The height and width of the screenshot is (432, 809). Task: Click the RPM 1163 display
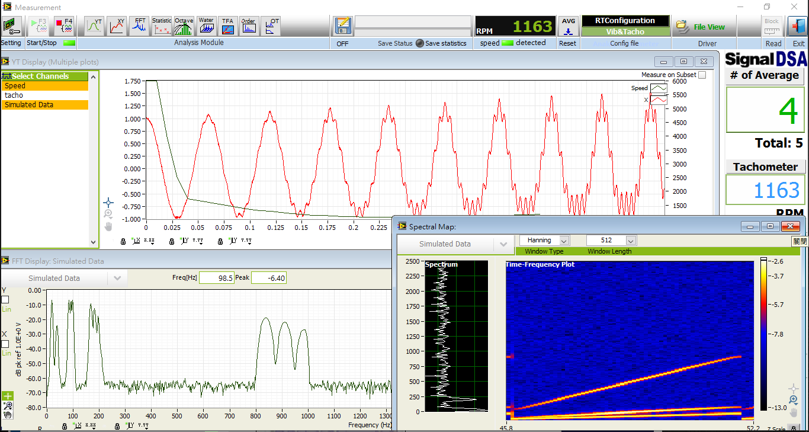pyautogui.click(x=515, y=27)
